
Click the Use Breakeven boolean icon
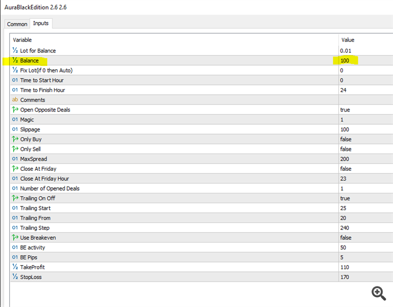pyautogui.click(x=15, y=238)
